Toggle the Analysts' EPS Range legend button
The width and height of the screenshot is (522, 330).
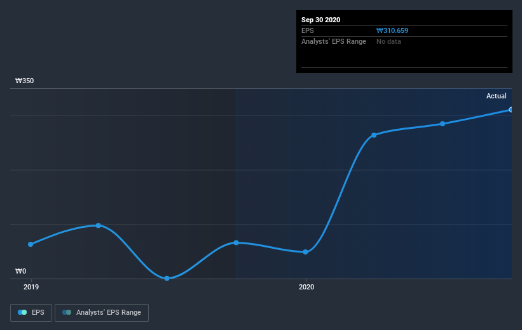[x=102, y=312]
